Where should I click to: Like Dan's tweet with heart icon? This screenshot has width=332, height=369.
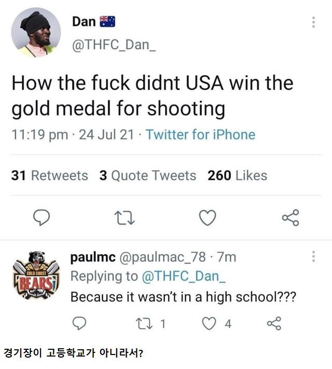(x=208, y=217)
